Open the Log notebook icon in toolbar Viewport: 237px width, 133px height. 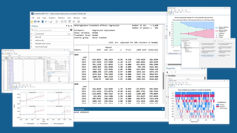(x=43, y=22)
